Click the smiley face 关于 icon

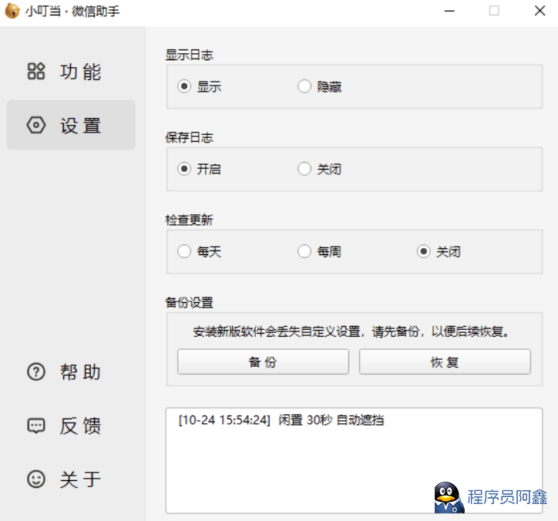tap(36, 479)
